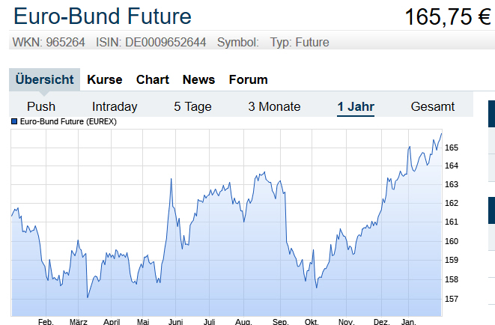Screen dimensions: 495x325
Task: Switch to the Kurse tab
Action: [x=105, y=79]
